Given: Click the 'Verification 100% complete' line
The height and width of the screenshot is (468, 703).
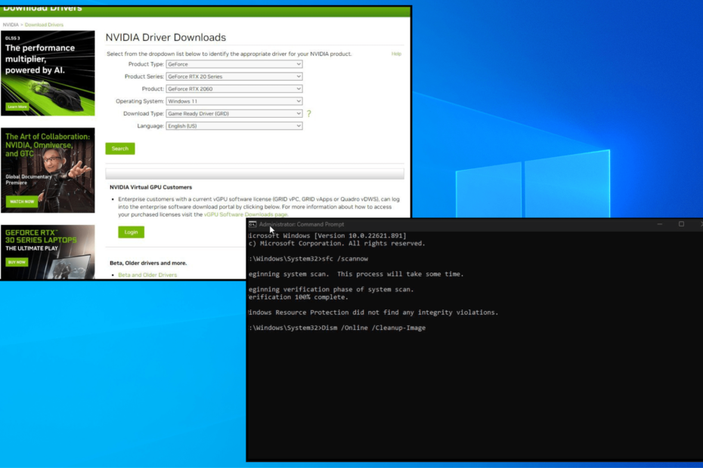Looking at the screenshot, I should [298, 297].
